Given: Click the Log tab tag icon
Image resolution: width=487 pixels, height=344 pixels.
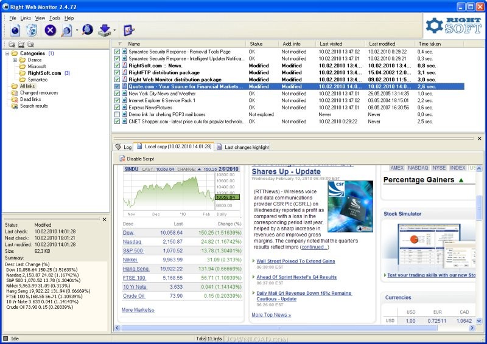Looking at the screenshot, I should tap(118, 146).
